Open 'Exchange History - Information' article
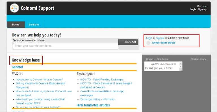The width and height of the screenshot is (217, 112). point(98,99)
